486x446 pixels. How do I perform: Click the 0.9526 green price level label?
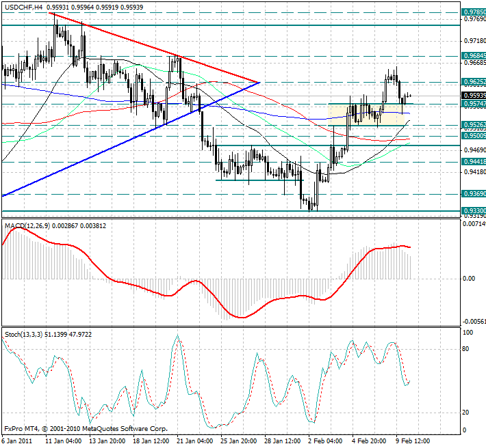click(474, 125)
